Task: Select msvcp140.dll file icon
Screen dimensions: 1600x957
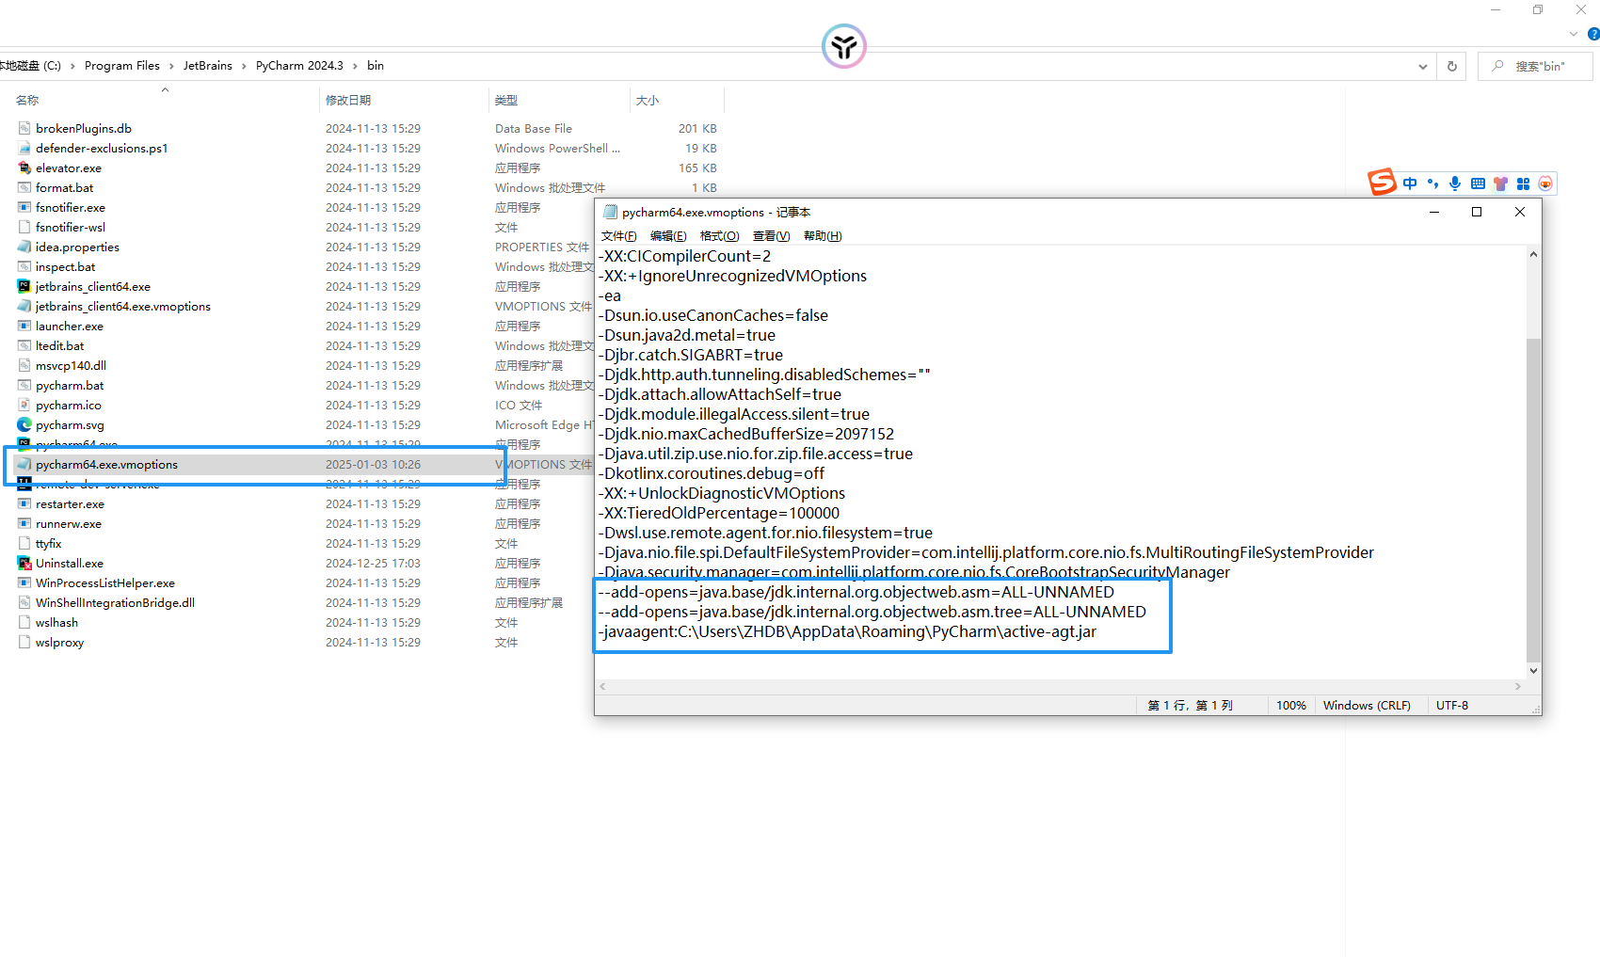Action: [24, 365]
